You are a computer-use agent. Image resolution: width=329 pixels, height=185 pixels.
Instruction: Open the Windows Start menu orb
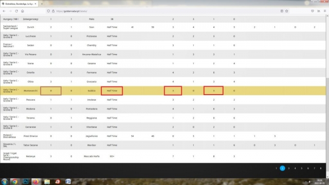5,181
